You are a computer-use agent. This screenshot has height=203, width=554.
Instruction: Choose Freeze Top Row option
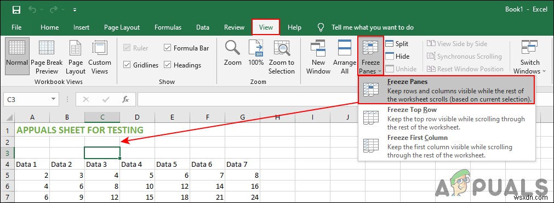446,119
